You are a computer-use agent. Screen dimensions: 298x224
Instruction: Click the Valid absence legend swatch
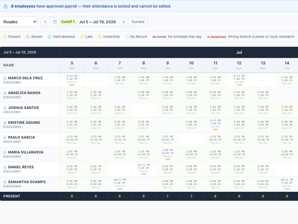(50, 37)
